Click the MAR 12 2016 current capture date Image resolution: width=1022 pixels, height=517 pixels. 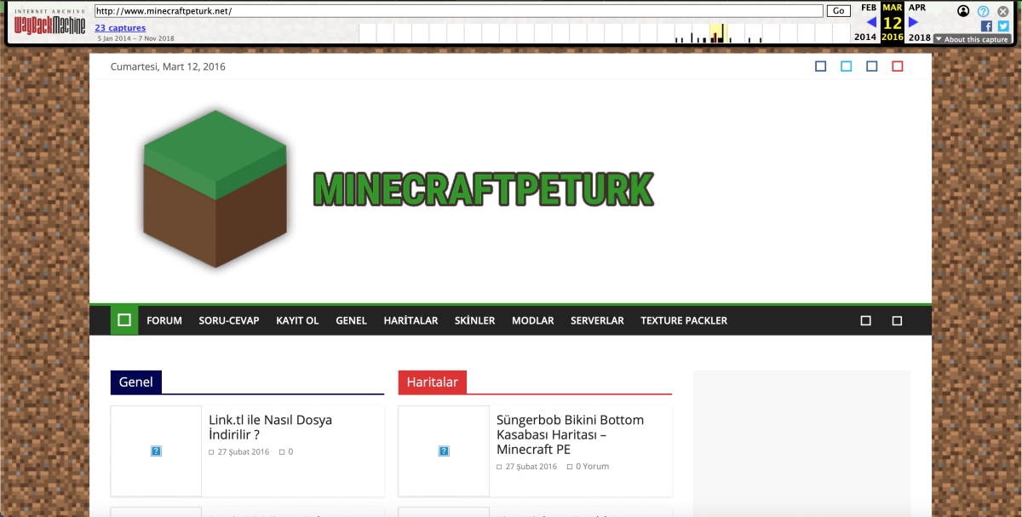point(893,22)
